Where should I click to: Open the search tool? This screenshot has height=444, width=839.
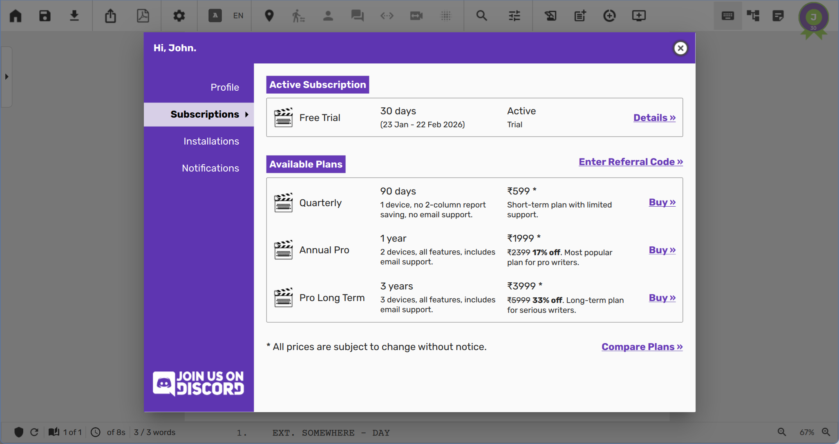[x=481, y=16]
